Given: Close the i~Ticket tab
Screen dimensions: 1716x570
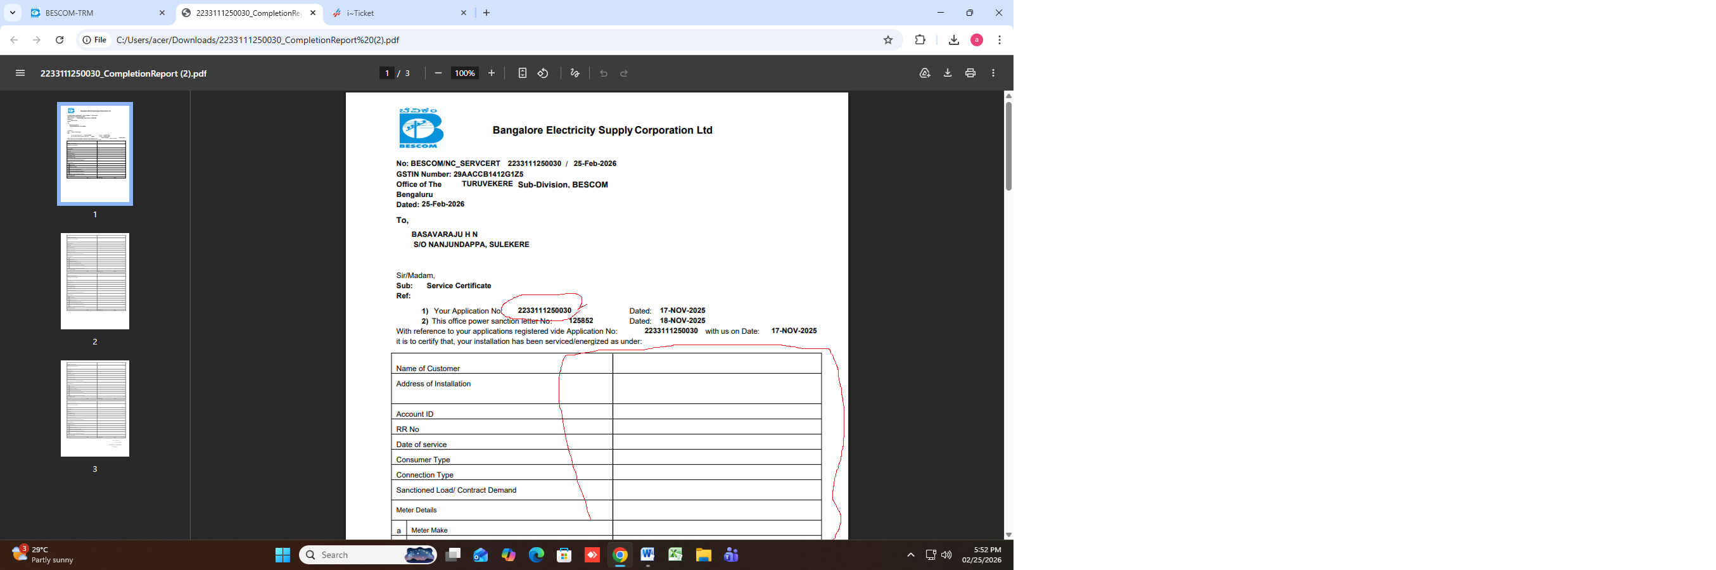Looking at the screenshot, I should (x=464, y=13).
